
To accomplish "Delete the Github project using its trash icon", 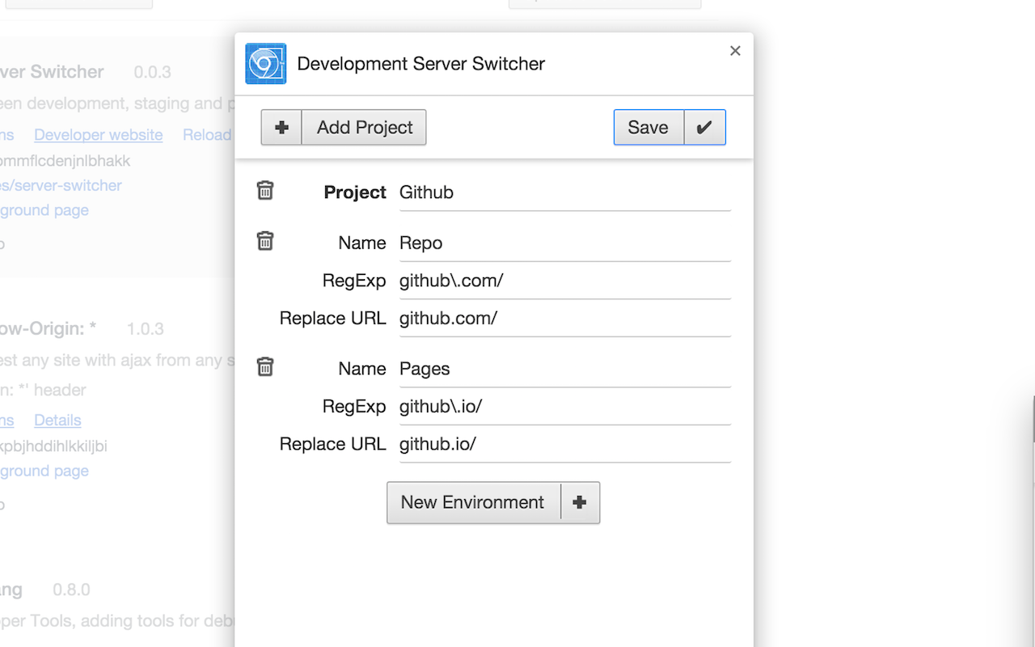I will pyautogui.click(x=265, y=190).
